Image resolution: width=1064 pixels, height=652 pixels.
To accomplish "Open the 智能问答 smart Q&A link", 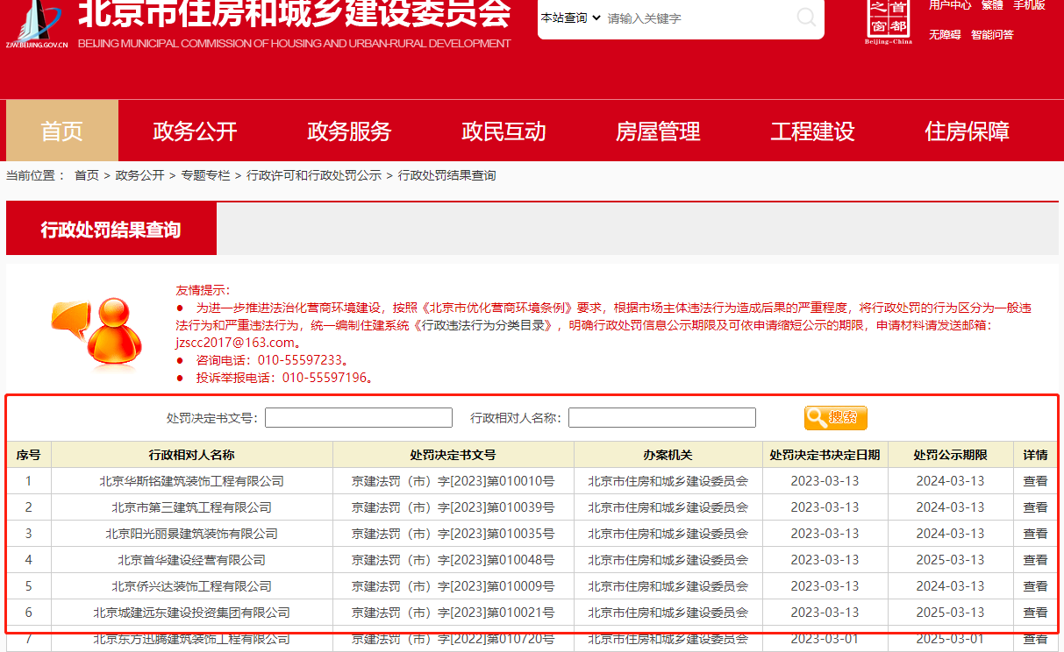I will (992, 35).
